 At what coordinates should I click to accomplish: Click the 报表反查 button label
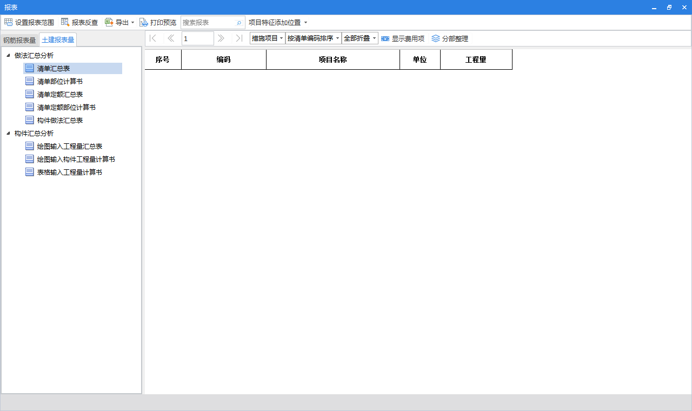coord(85,23)
